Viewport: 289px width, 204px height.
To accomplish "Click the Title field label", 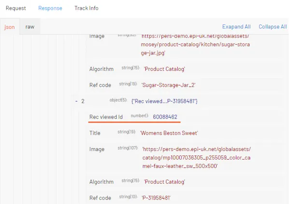I will coord(95,133).
